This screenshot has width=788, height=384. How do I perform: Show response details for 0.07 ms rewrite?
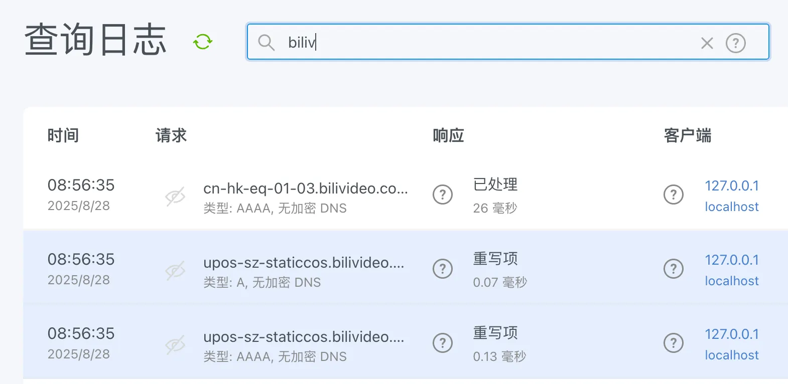[442, 269]
